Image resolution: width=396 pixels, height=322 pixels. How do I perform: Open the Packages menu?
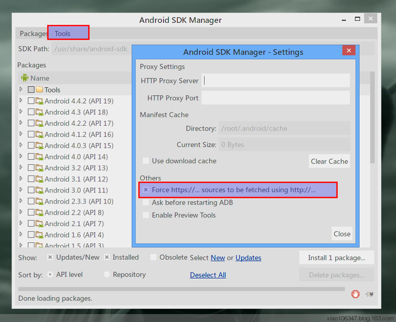coord(33,33)
